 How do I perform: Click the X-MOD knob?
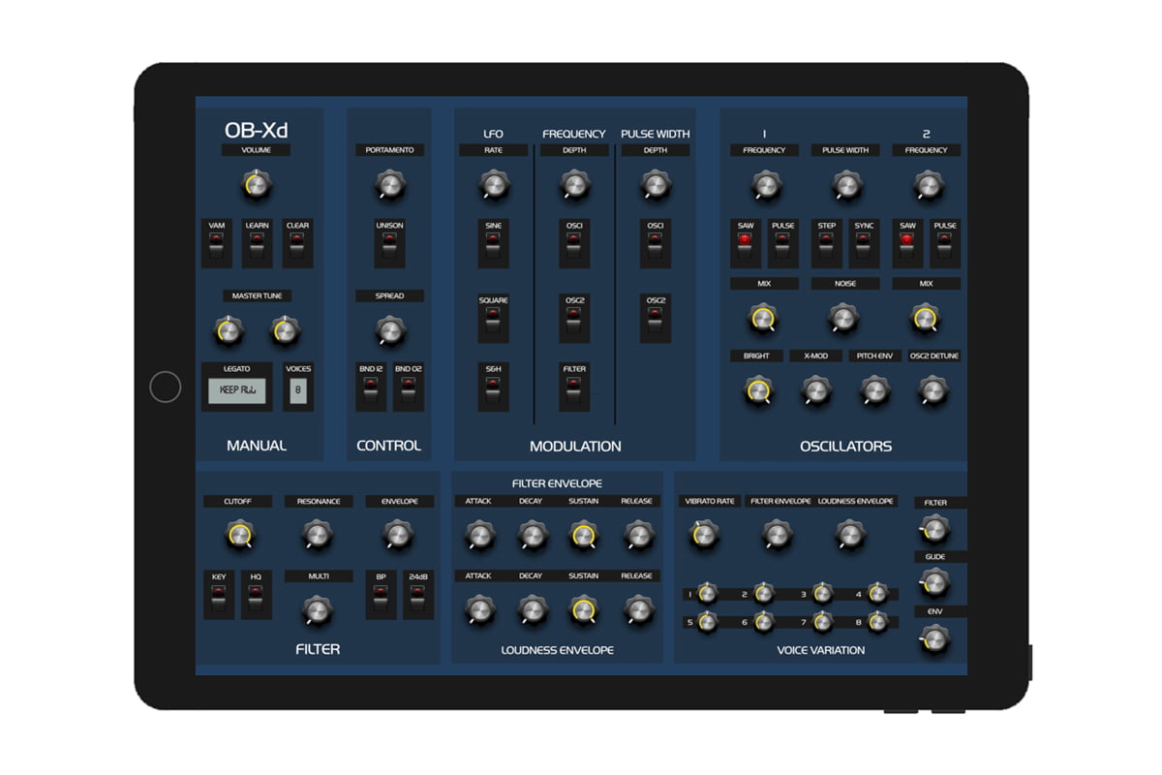pyautogui.click(x=815, y=390)
